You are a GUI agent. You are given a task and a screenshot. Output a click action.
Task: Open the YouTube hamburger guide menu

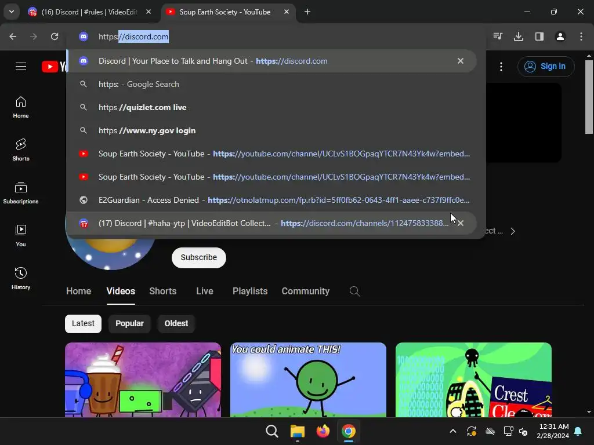[x=21, y=67]
